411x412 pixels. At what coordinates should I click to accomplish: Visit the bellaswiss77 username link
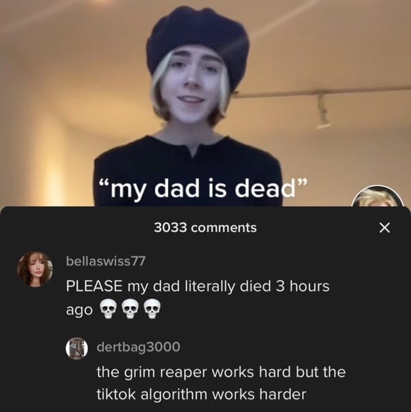tap(106, 261)
